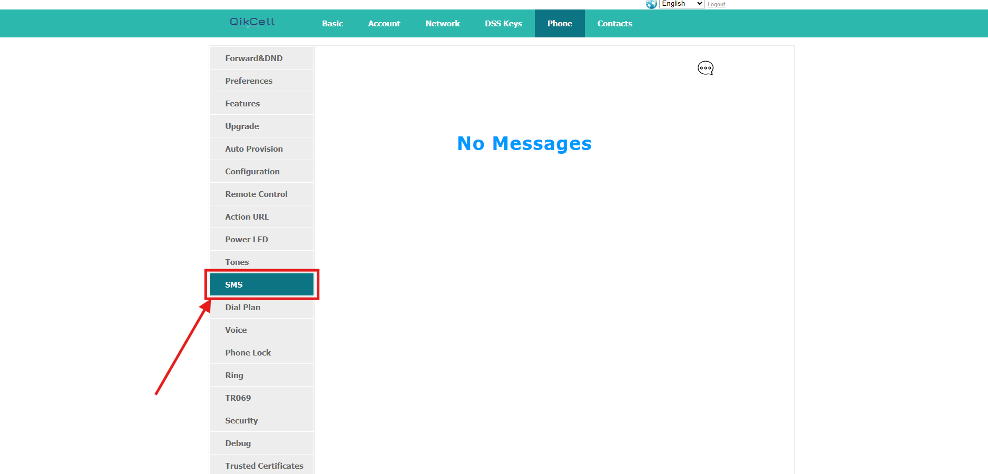Screen dimensions: 988x474
Task: Open the English language dropdown
Action: click(682, 4)
